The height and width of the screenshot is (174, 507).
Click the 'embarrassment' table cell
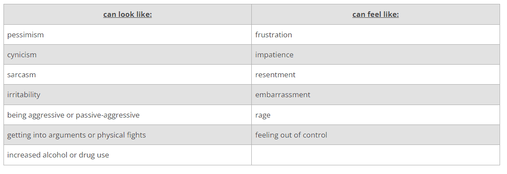[x=283, y=95]
